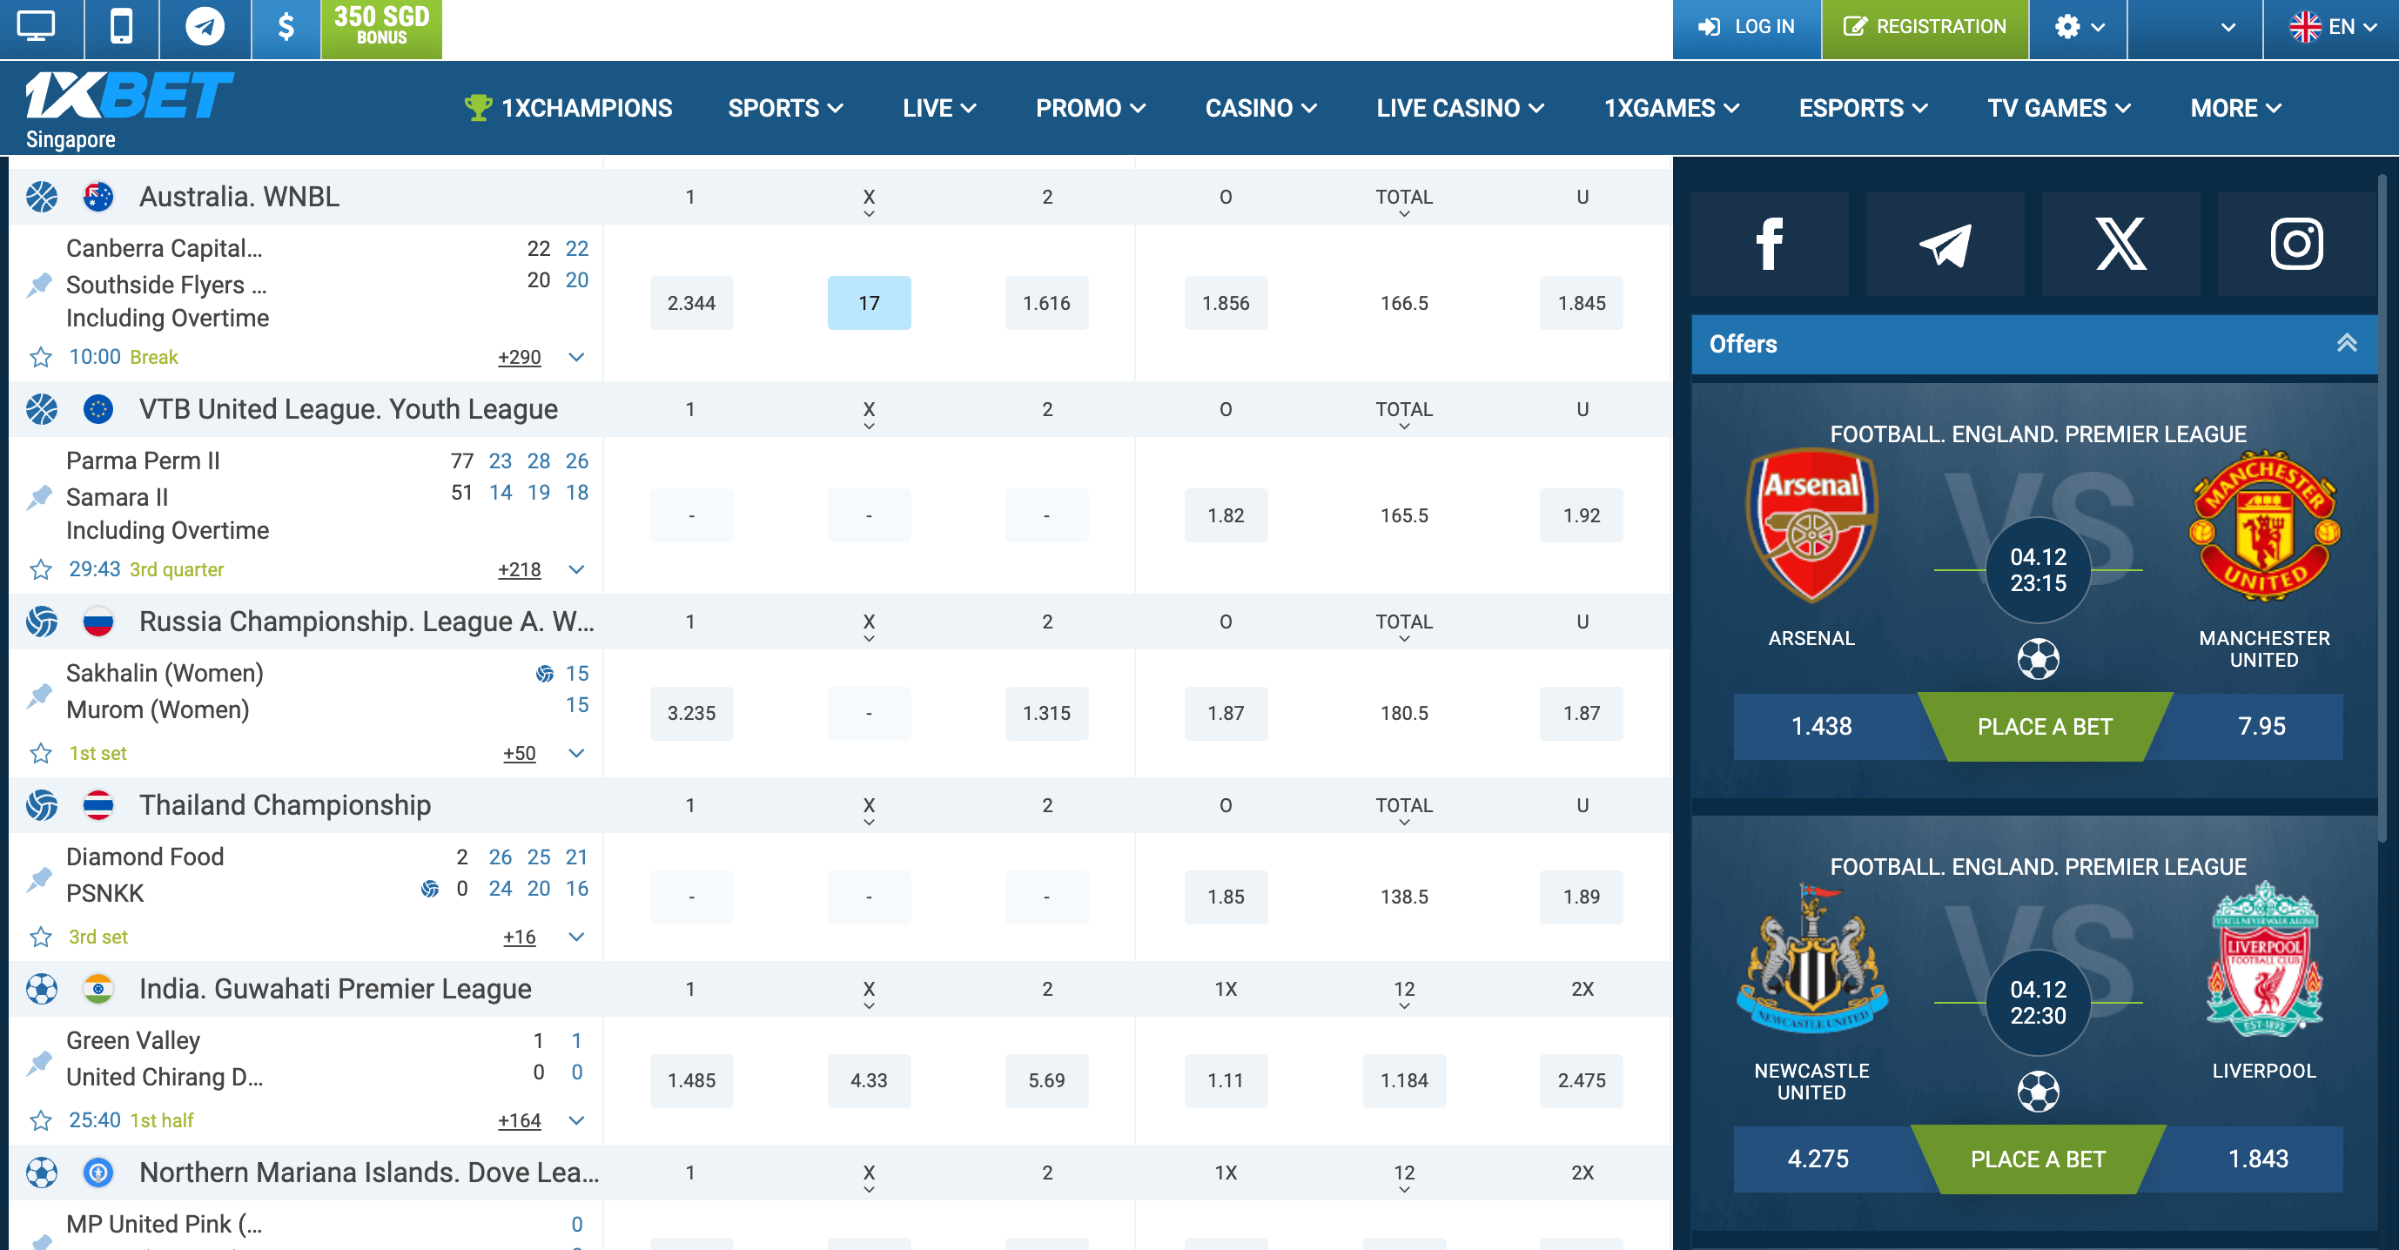Click the LOG IN button
Screen dimensions: 2399x1250
point(1746,26)
